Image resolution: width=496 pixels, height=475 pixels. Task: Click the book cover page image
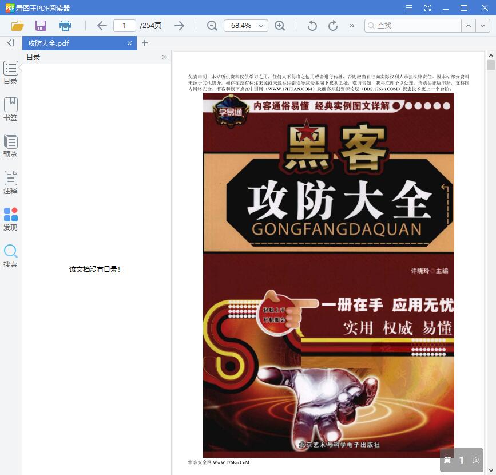[x=328, y=275]
